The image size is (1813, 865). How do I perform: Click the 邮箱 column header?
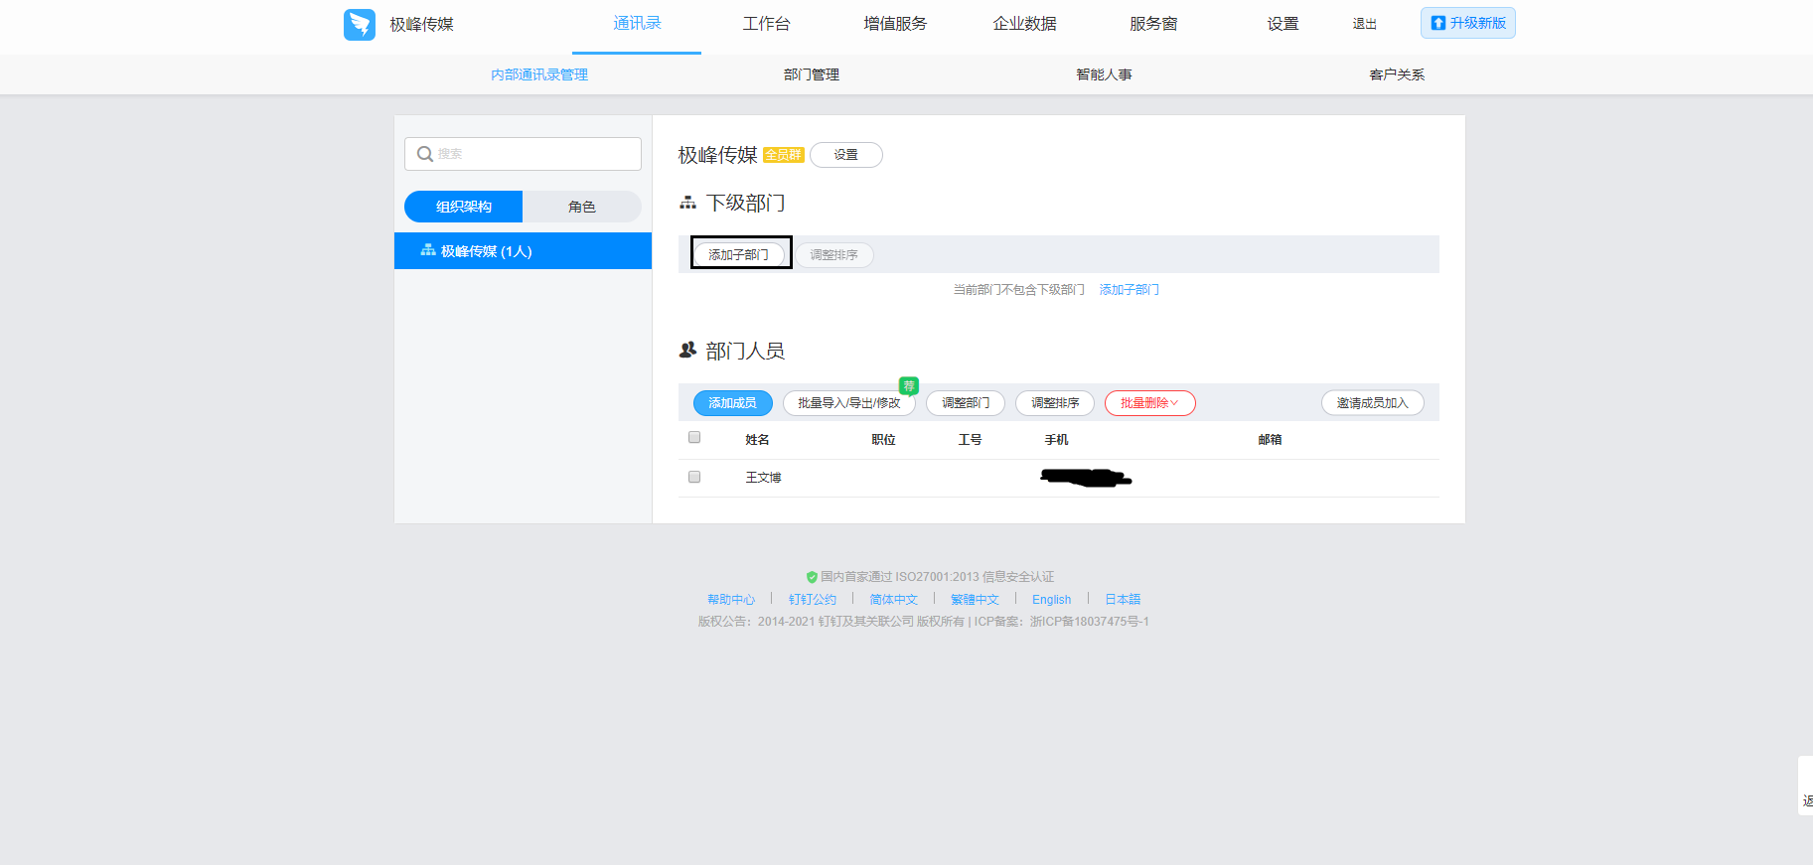(1270, 439)
